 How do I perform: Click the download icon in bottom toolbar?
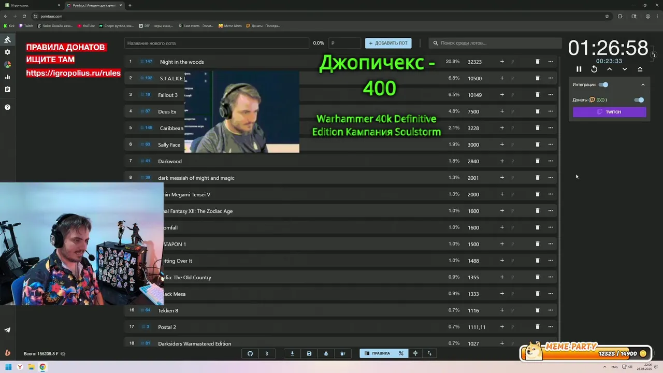(x=292, y=353)
